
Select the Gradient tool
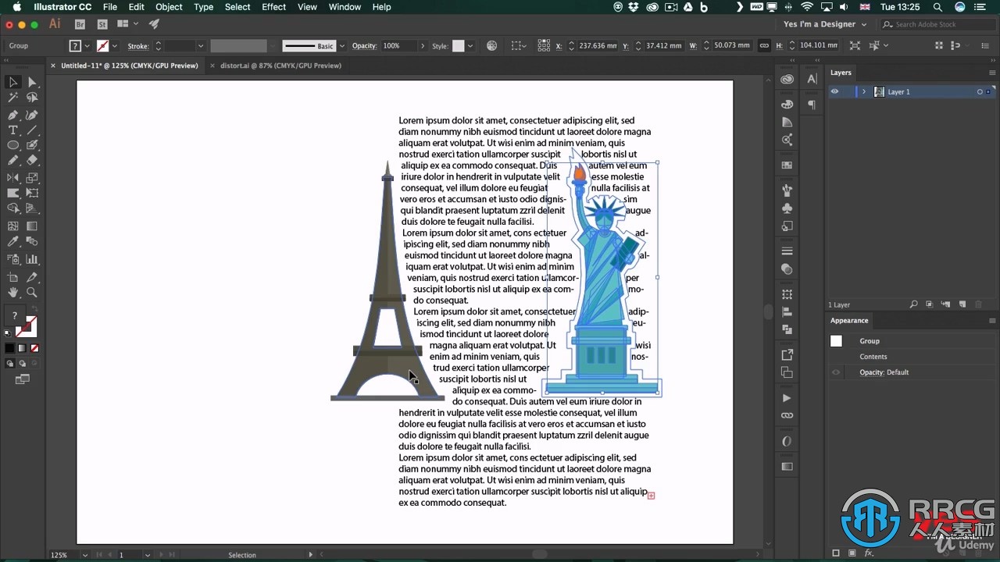[32, 226]
